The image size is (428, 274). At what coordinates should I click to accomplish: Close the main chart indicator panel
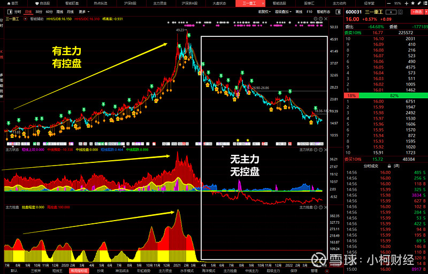tap(326, 19)
